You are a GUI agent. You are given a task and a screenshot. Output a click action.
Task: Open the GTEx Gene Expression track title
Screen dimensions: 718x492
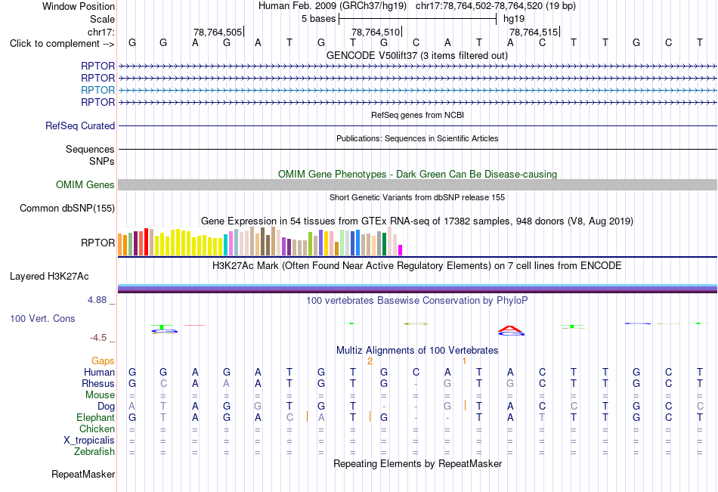417,221
